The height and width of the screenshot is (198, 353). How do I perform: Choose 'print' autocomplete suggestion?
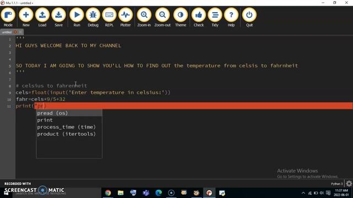(x=69, y=120)
